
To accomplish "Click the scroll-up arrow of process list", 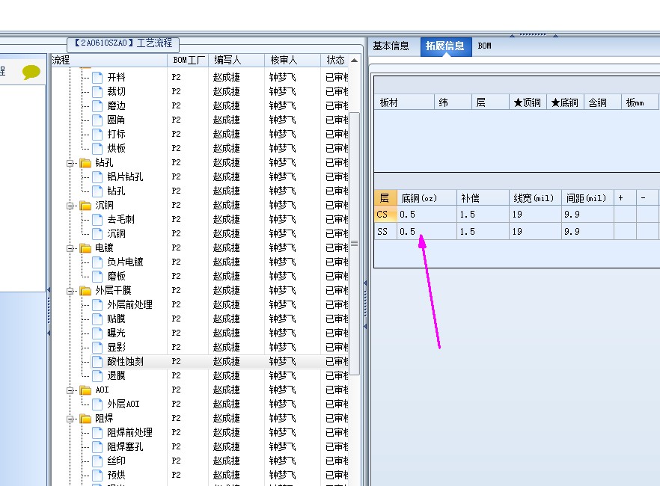I will coord(355,61).
